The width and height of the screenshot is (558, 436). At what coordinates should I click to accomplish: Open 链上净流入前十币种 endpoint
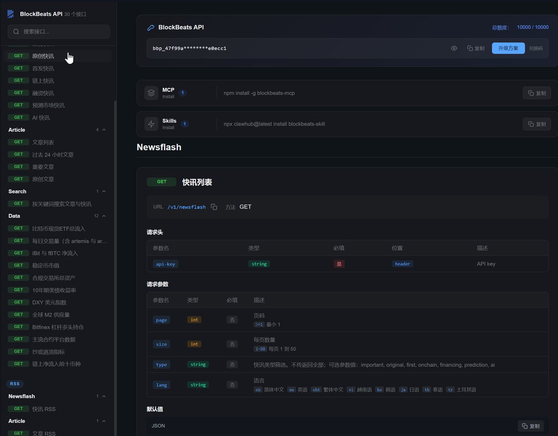tap(58, 364)
